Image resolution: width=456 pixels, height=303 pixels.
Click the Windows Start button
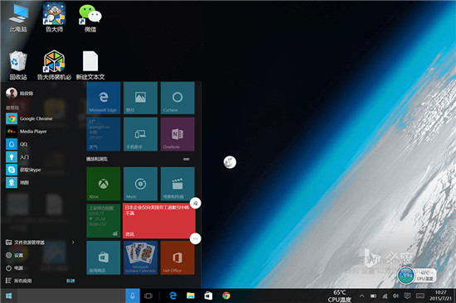9,296
